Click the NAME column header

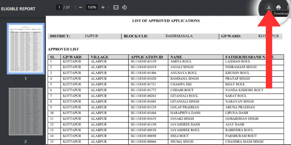[x=176, y=57]
